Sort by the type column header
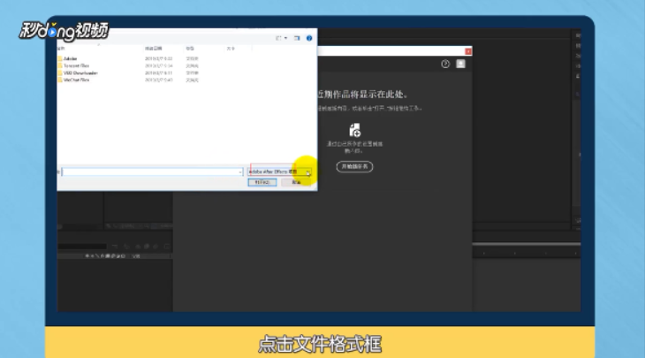Viewport: 645px width, 358px height. coord(190,49)
